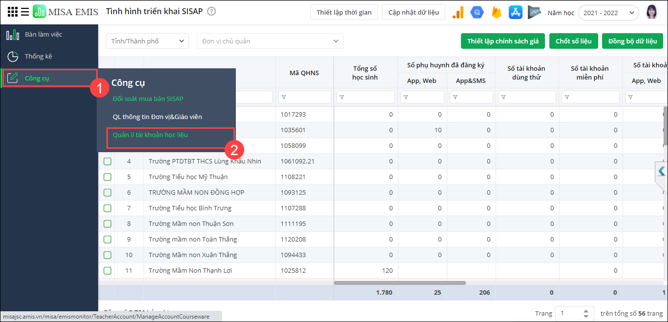The width and height of the screenshot is (668, 322).
Task: Click the help icon beside page title
Action: click(211, 12)
